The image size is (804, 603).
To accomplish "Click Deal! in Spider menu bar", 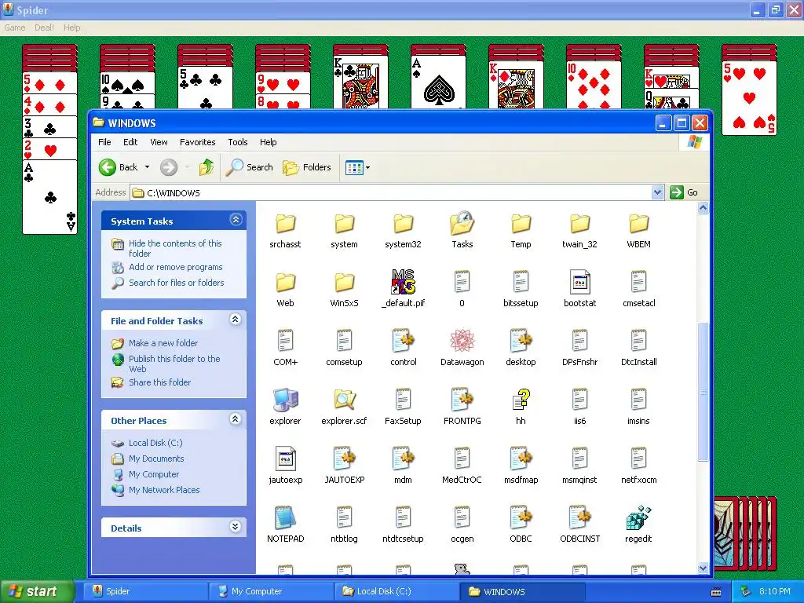I will pos(44,27).
